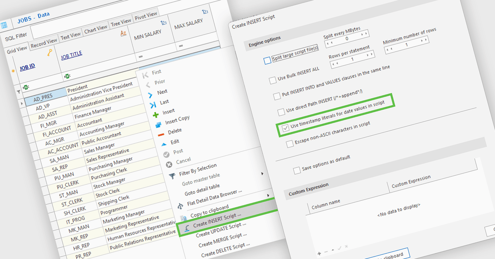495x259 pixels.
Task: Tick Save options as default checkbox
Action: (x=297, y=170)
